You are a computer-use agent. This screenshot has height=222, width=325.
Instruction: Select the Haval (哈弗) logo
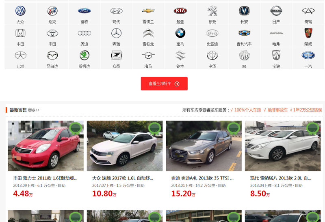[276, 33]
